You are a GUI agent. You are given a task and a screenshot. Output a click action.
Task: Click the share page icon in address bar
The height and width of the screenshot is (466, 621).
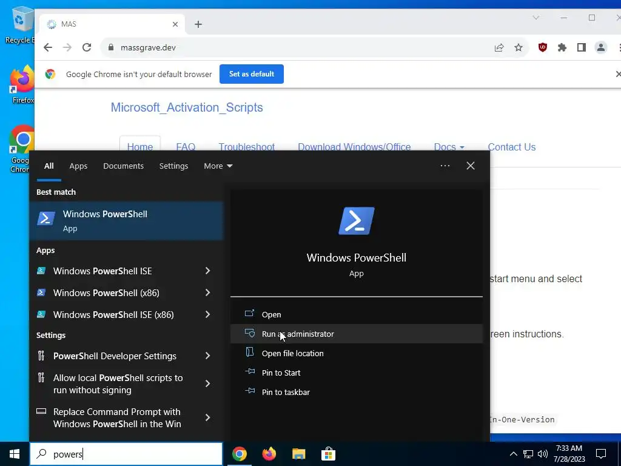click(x=499, y=47)
